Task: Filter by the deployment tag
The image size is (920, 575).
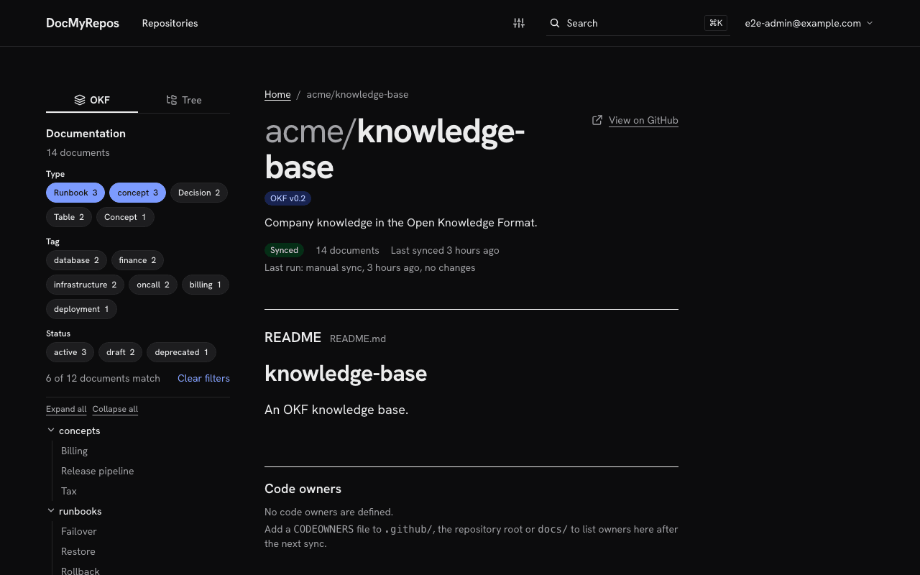Action: (x=81, y=309)
